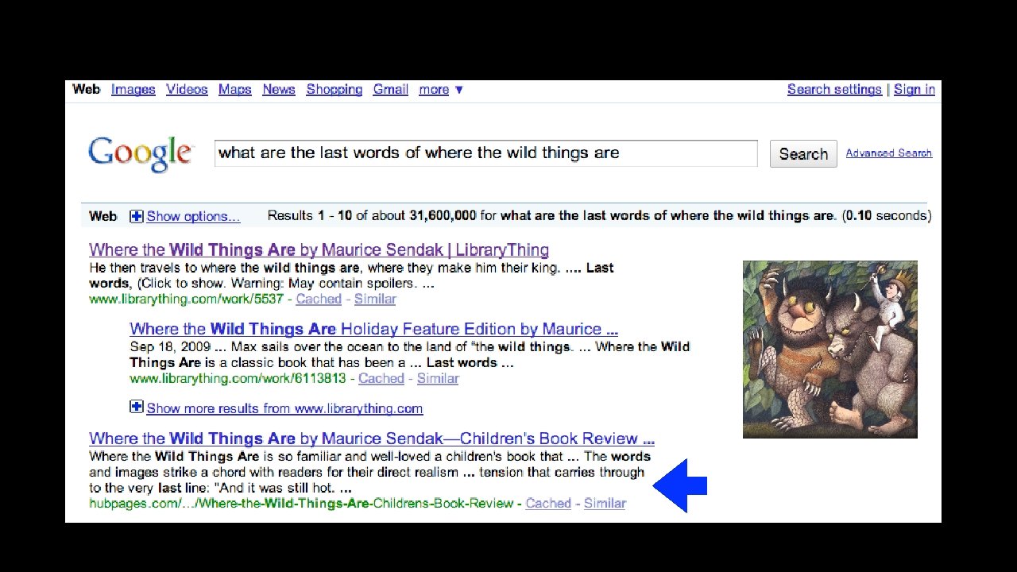Screen dimensions: 1017x572
Task: Open Search settings link
Action: tap(834, 89)
